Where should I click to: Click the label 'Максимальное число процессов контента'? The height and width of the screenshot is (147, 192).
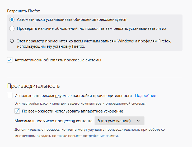(x=53, y=121)
